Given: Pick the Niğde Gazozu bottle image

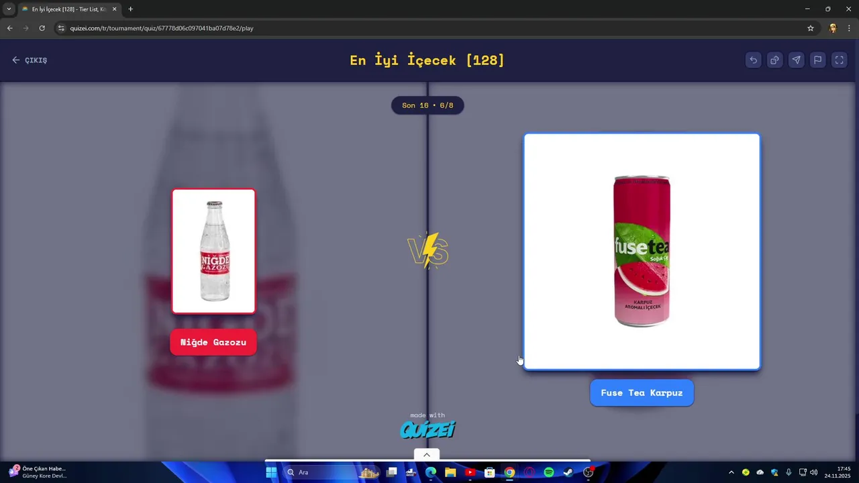Looking at the screenshot, I should tap(213, 251).
